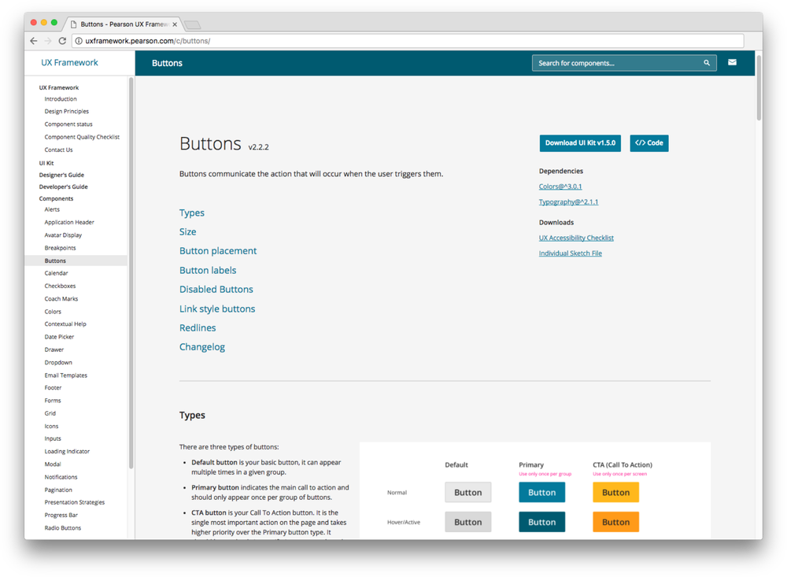Image resolution: width=787 pixels, height=577 pixels.
Task: Open the Colors@^3.0.1 dependency link
Action: click(560, 187)
